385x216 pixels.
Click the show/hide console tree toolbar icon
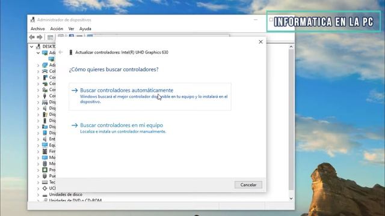point(51,37)
